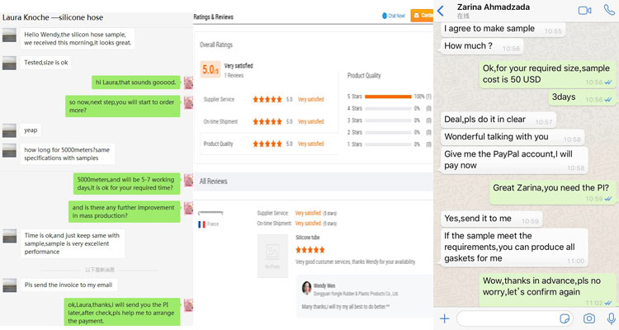Tap the back arrow in chat header
Viewport: 619px width, 330px height.
click(x=441, y=10)
